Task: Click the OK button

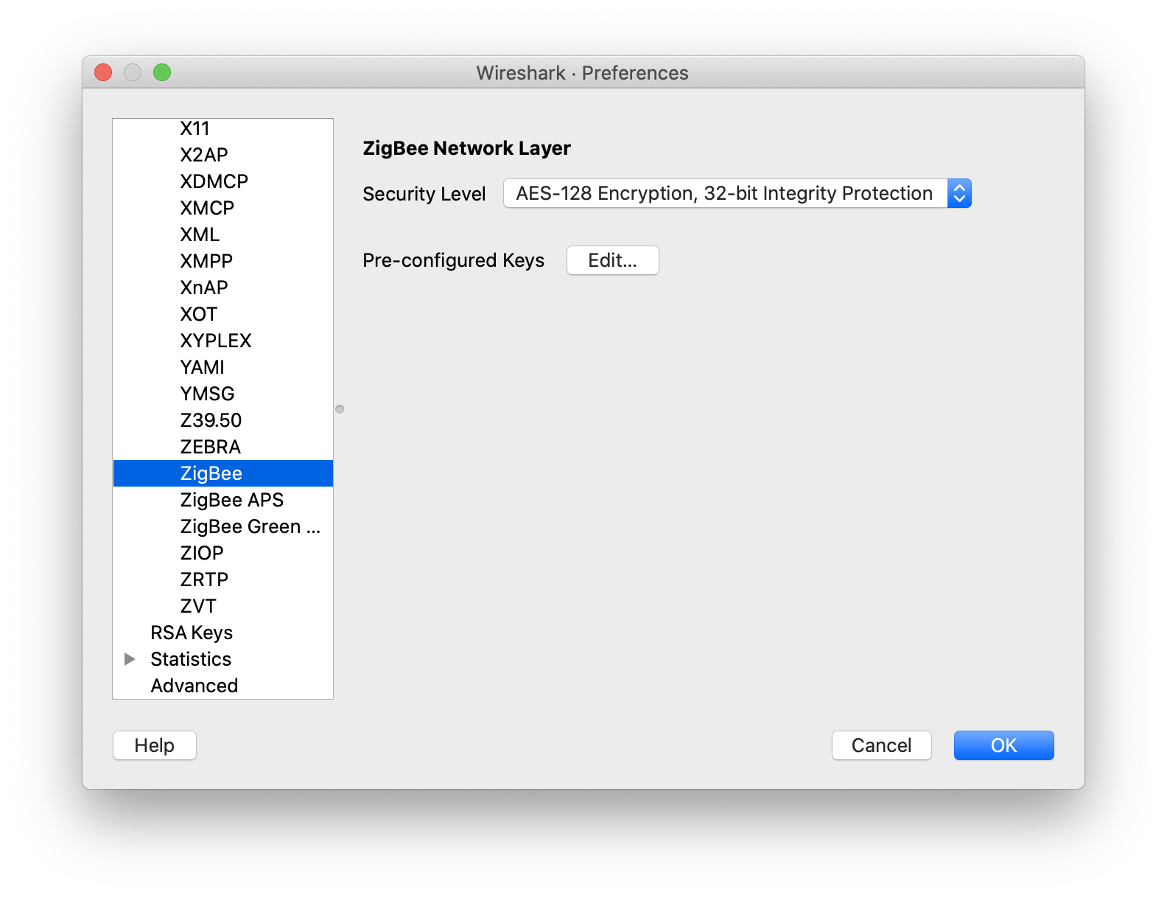Action: coord(1003,745)
